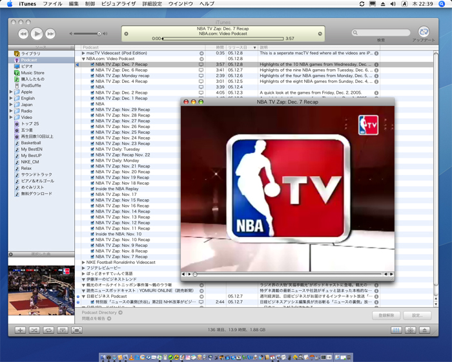Click the eject disc button
The height and width of the screenshot is (362, 452).
point(425,330)
